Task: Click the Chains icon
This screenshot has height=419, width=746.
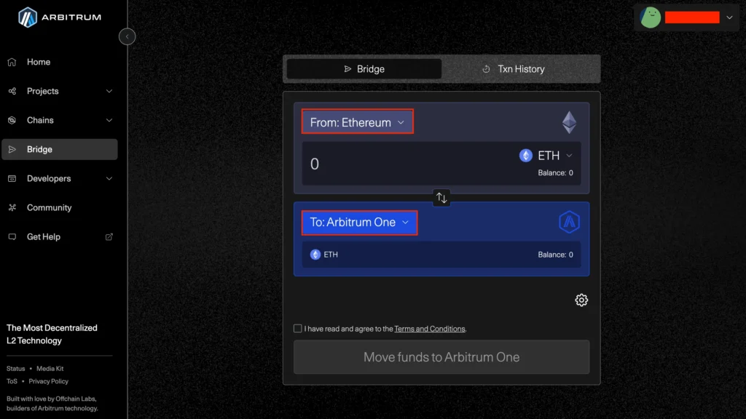Action: click(x=12, y=120)
